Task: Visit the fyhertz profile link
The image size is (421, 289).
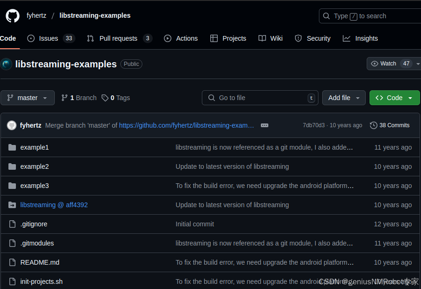Action: [x=36, y=15]
